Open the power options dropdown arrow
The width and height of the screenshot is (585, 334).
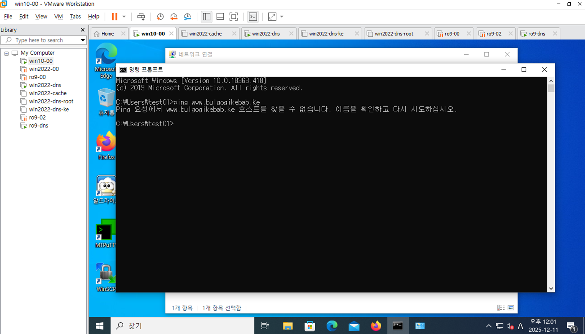[124, 17]
